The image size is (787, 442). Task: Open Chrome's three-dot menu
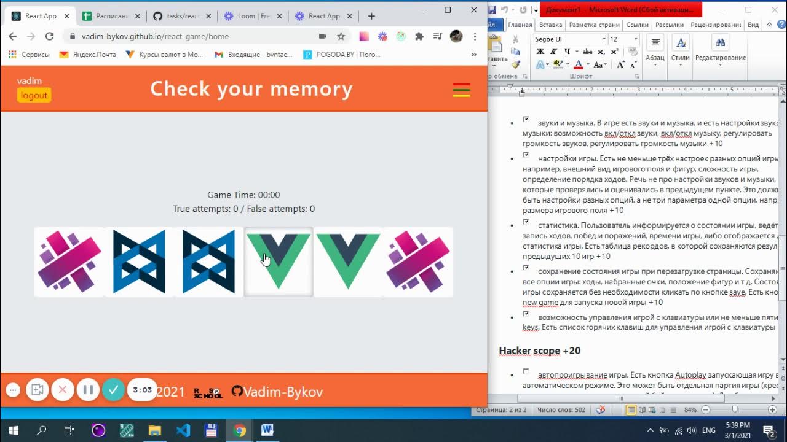pyautogui.click(x=475, y=36)
